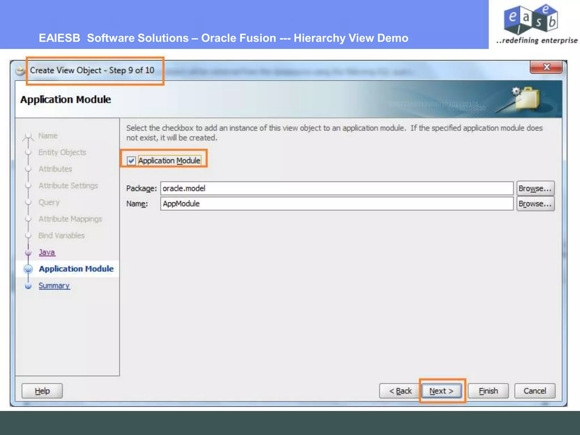The height and width of the screenshot is (435, 580).
Task: Close the wizard with the X button
Action: (546, 67)
